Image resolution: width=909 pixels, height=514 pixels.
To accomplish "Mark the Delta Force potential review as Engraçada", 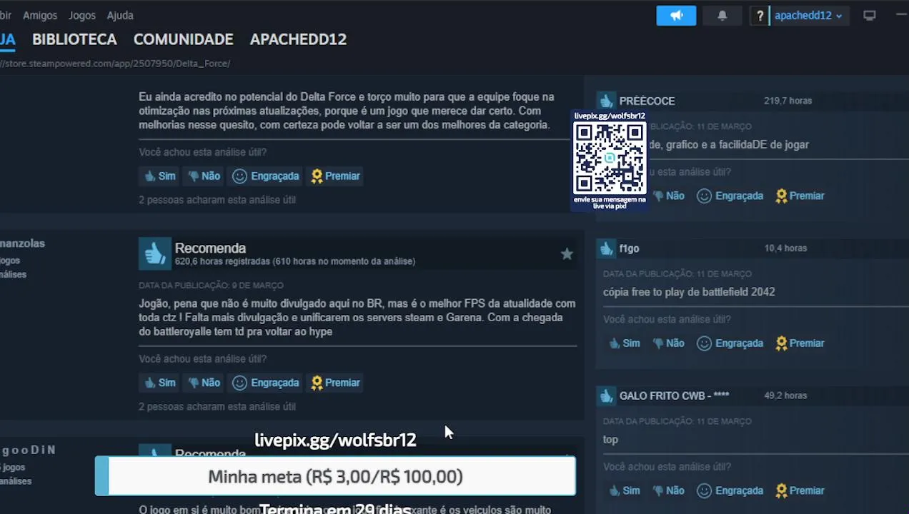I will (266, 176).
